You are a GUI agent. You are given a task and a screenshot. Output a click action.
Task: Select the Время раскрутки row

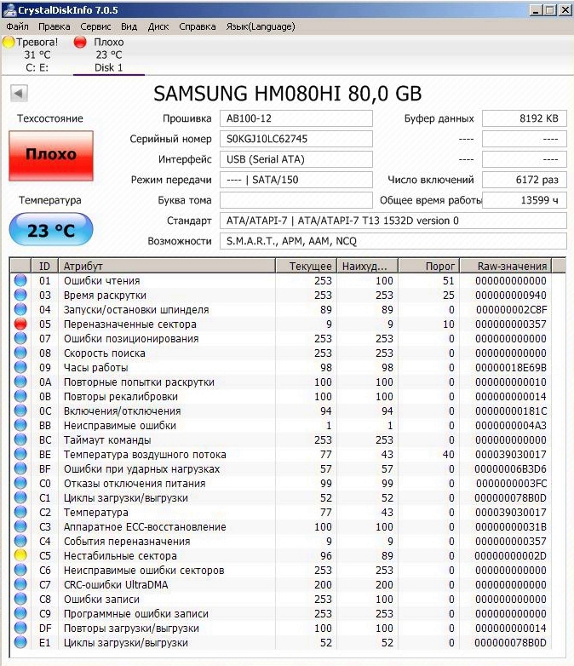click(280, 296)
